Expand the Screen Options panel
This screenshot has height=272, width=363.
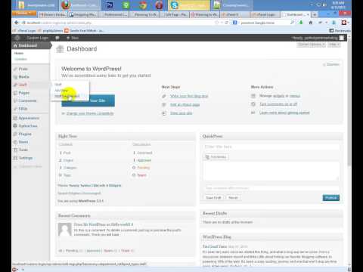312,45
